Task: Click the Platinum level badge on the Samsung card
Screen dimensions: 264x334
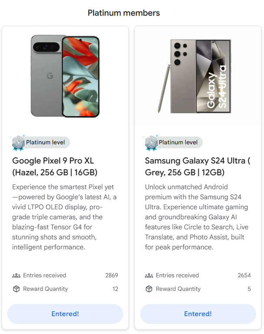Action: pyautogui.click(x=178, y=142)
